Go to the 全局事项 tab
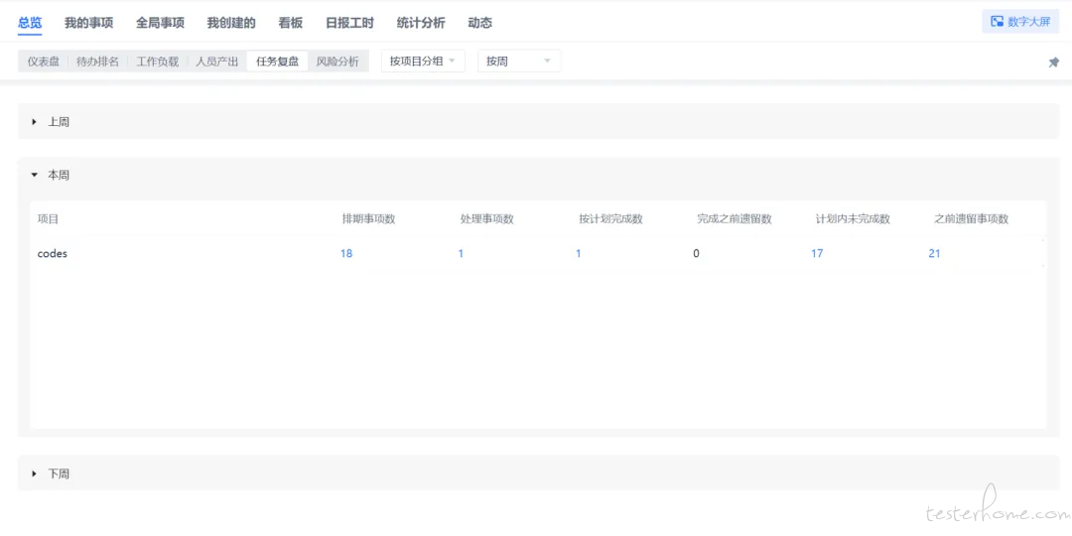 [160, 23]
